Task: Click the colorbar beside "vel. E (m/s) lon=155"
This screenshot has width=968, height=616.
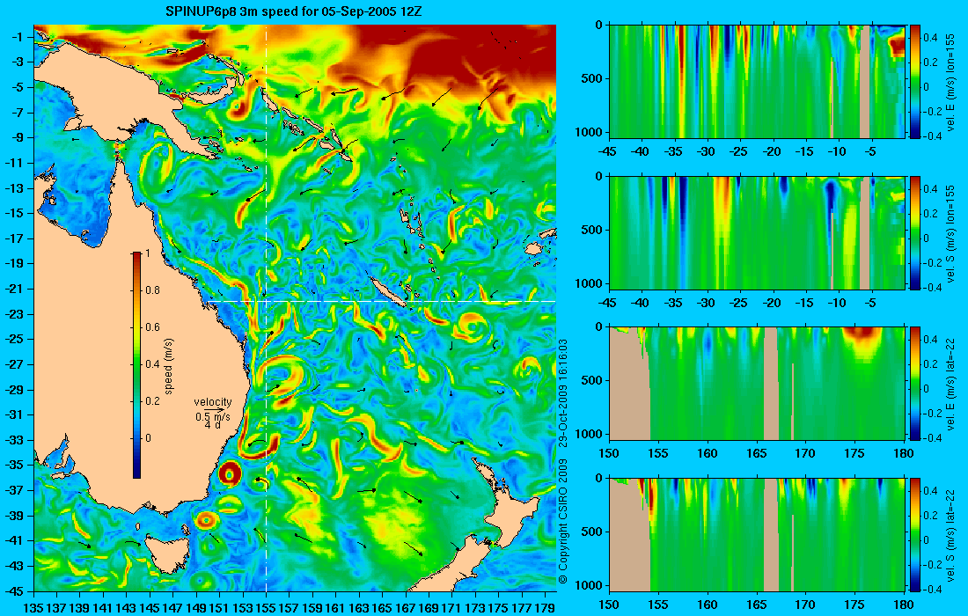Action: [x=915, y=82]
